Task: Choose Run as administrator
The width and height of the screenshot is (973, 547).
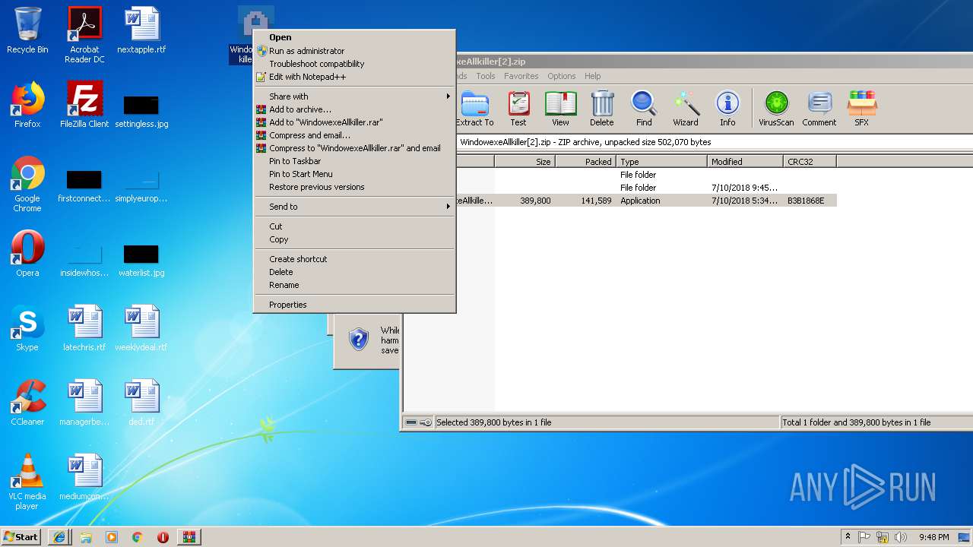Action: 354,51
